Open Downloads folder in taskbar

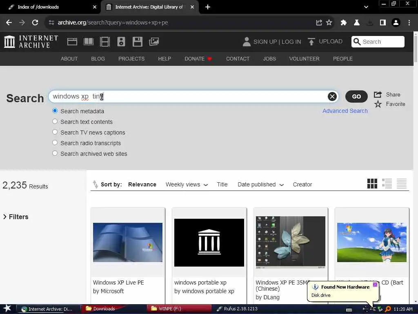[x=104, y=309]
